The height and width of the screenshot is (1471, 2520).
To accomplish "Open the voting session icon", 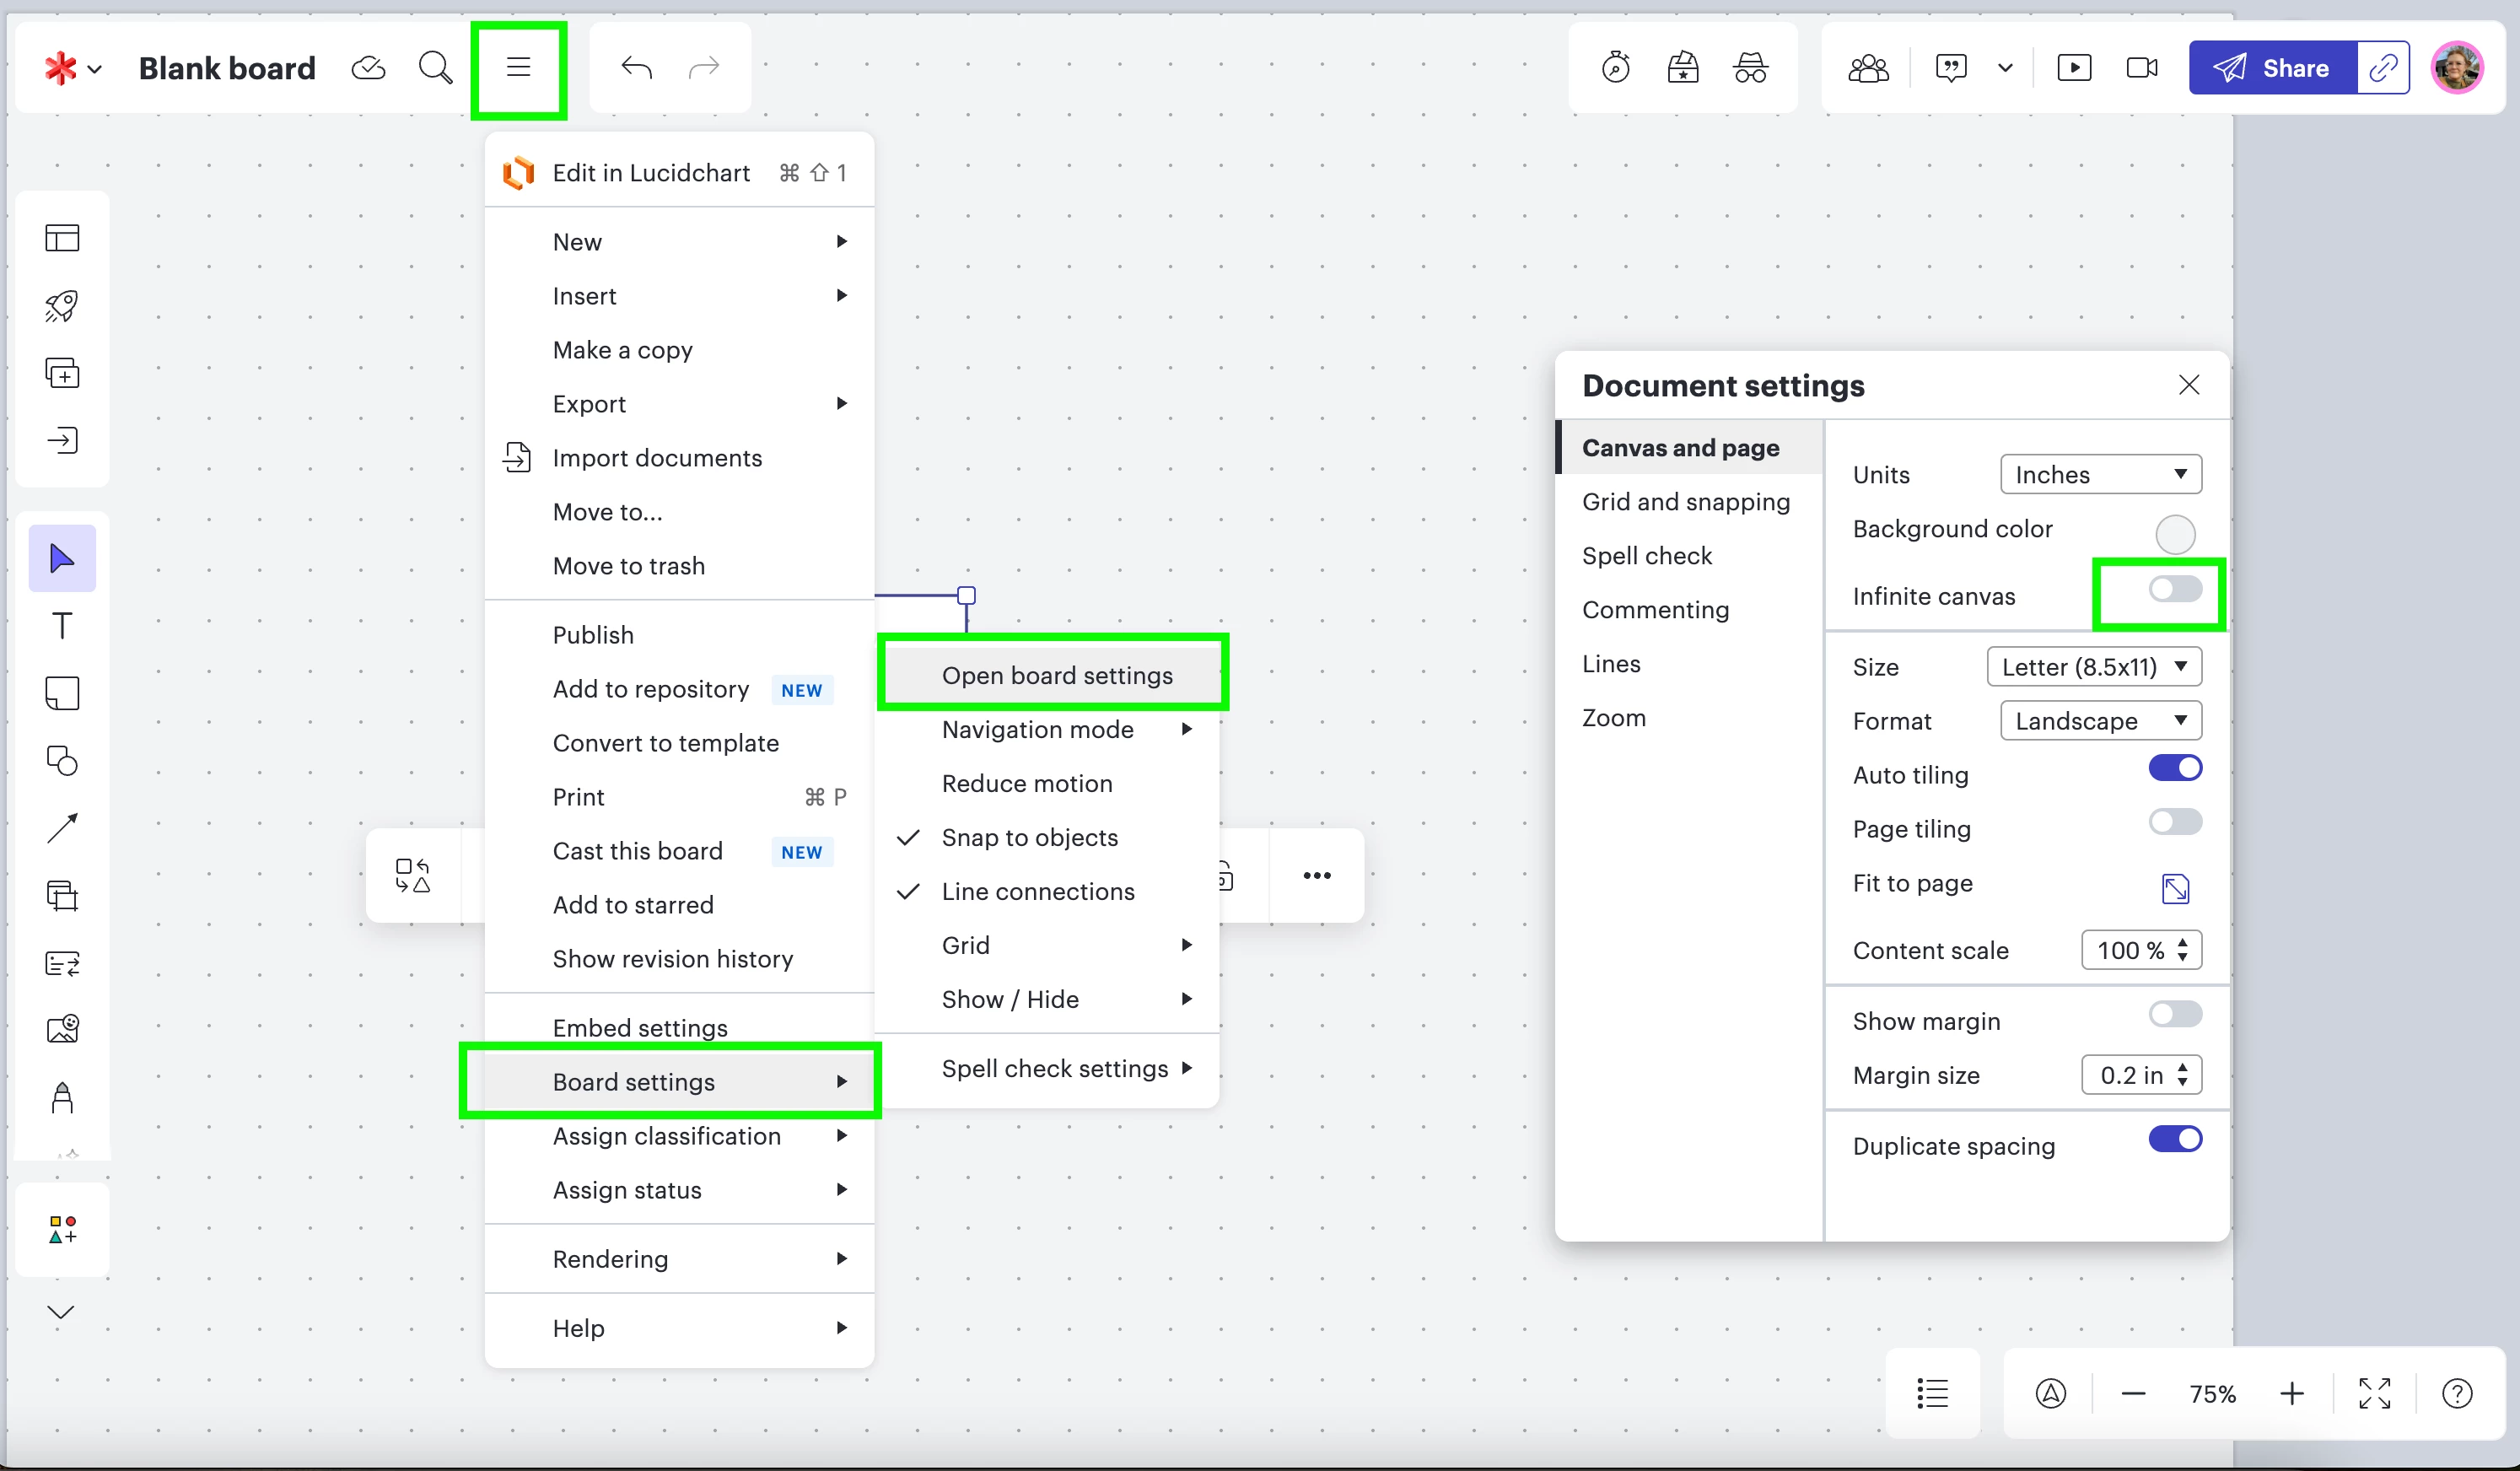I will (x=1683, y=68).
